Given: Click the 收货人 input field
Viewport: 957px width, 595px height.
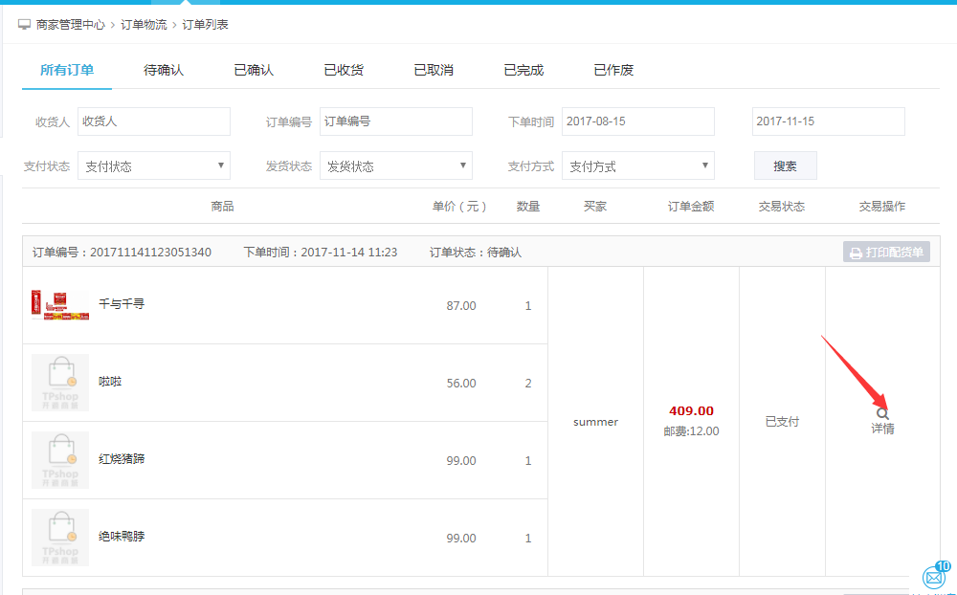Looking at the screenshot, I should (x=153, y=121).
